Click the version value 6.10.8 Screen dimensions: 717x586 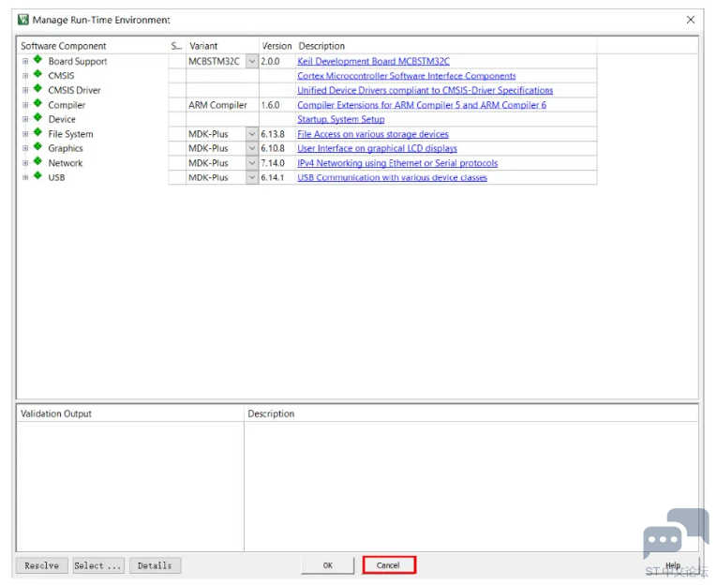[x=273, y=149]
